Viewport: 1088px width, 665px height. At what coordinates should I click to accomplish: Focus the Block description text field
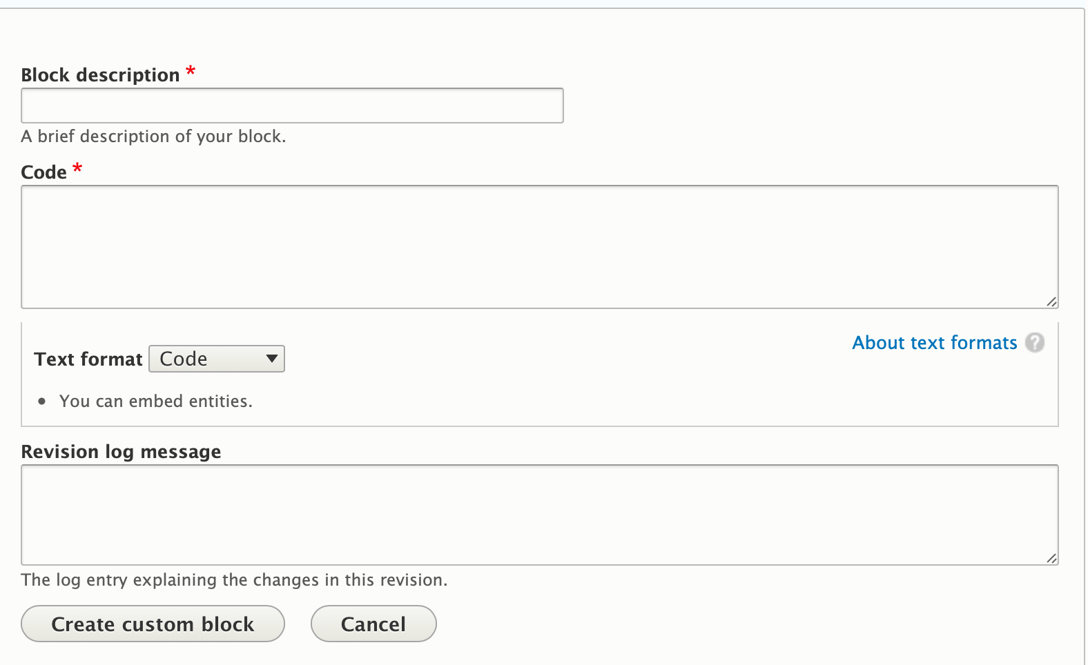click(x=292, y=106)
